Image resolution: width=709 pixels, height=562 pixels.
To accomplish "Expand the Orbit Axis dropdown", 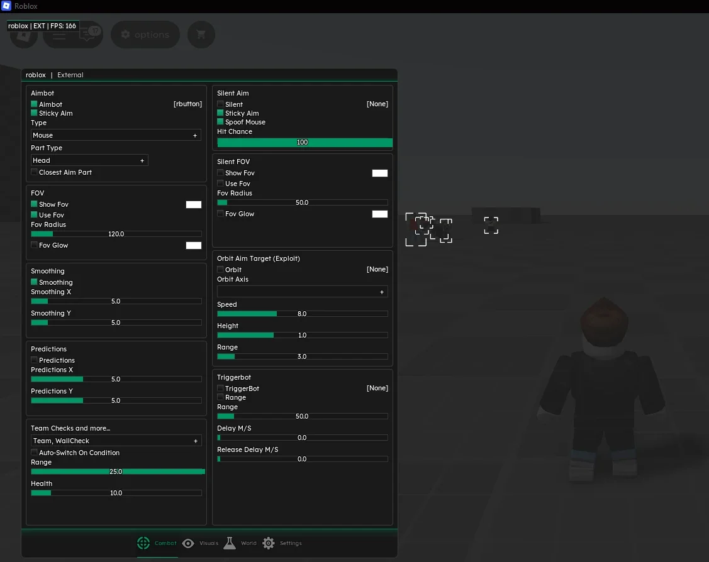I will (x=302, y=291).
